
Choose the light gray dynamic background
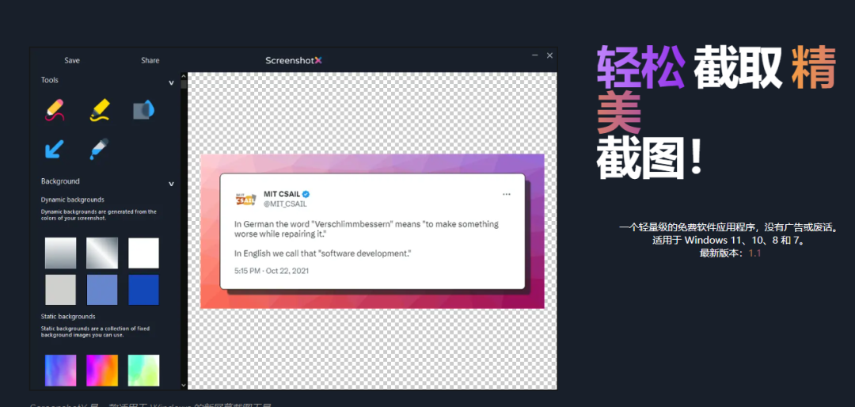[60, 290]
